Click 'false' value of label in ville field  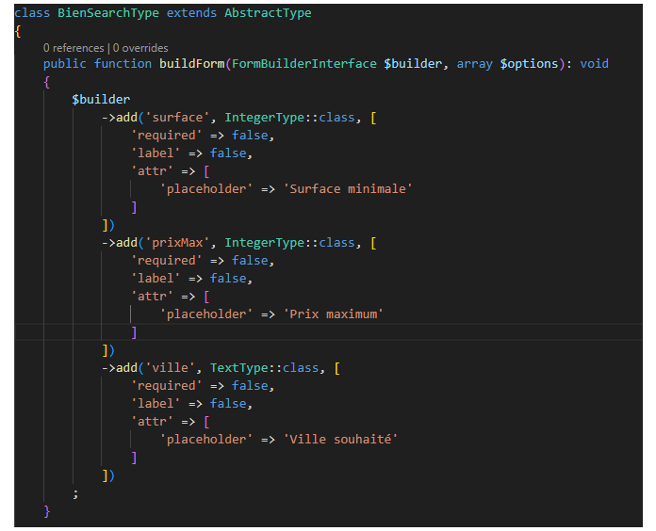click(x=228, y=404)
